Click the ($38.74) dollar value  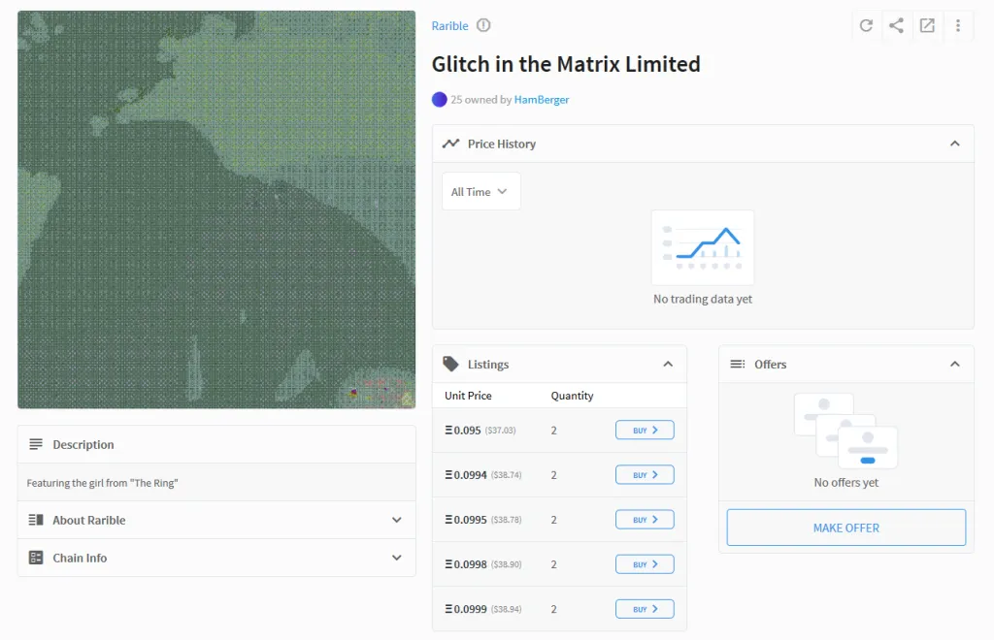click(x=506, y=475)
